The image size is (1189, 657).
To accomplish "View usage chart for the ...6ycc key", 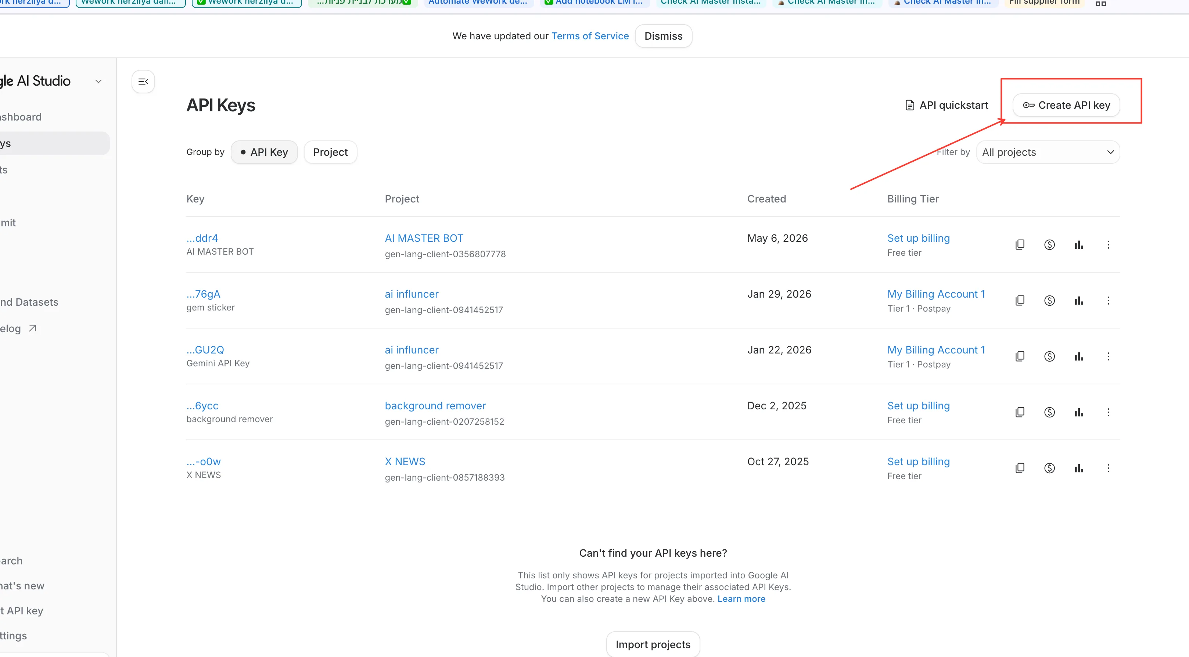I will point(1079,412).
